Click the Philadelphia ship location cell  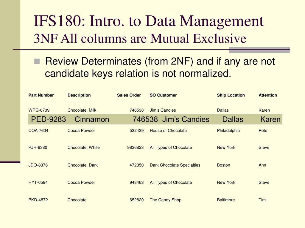(228, 131)
